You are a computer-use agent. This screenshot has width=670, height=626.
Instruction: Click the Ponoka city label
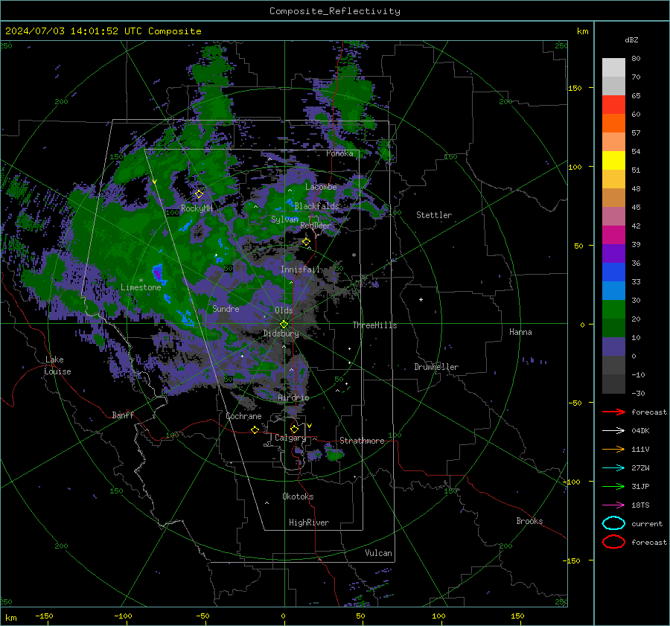339,153
